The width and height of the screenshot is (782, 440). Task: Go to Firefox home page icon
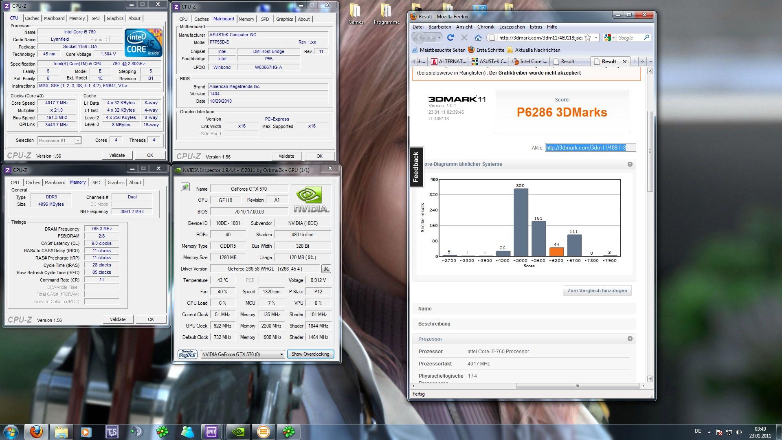pyautogui.click(x=478, y=37)
